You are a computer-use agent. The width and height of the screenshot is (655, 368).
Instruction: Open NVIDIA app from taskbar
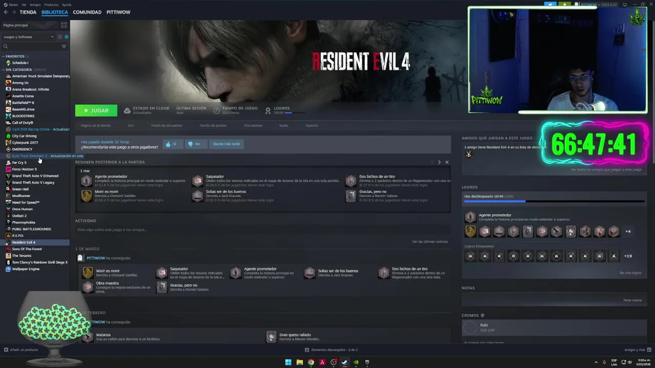[356, 362]
